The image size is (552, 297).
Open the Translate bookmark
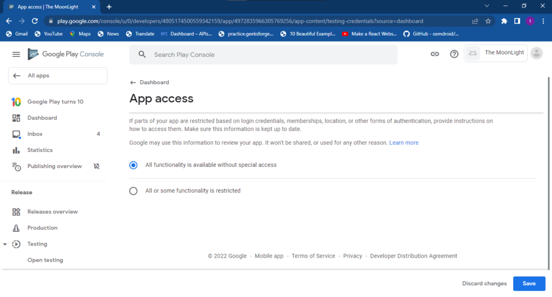(140, 34)
